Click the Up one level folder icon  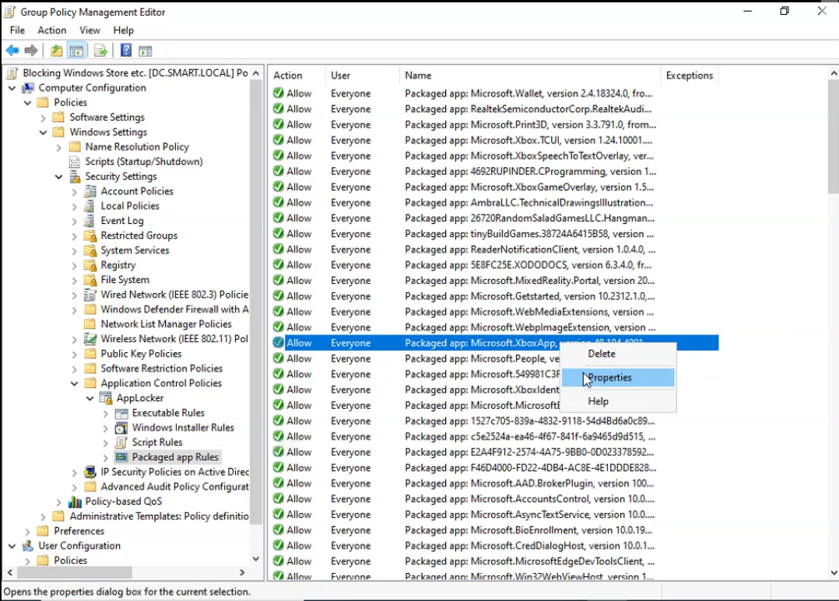pyautogui.click(x=56, y=51)
